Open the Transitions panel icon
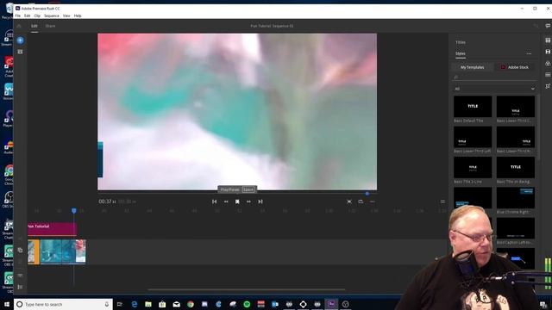Image resolution: width=552 pixels, height=310 pixels. click(x=548, y=52)
